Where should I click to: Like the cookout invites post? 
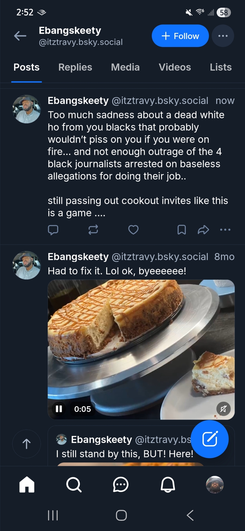coord(133,230)
